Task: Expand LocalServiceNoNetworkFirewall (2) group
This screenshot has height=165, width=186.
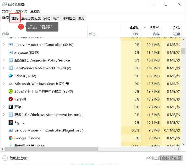Action: tap(4, 68)
